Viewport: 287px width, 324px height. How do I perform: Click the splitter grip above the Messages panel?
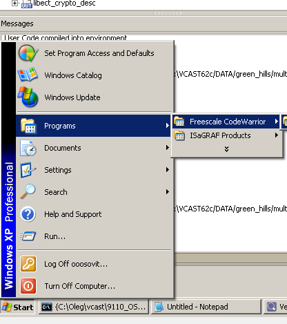coord(167,13)
